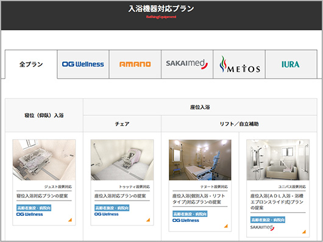The height and width of the screenshot is (242, 323).
Task: Click 高齢者施設・病院向 tag on トゥッティ card
Action: point(112,208)
